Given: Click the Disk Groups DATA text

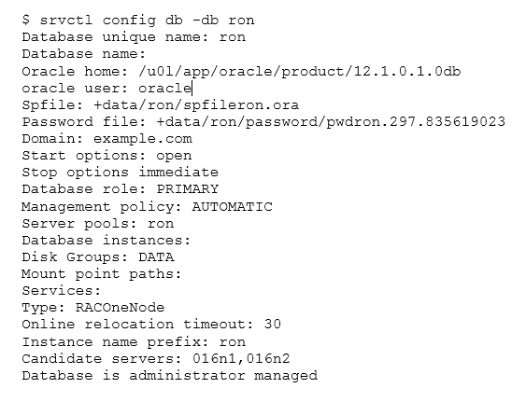Looking at the screenshot, I should (97, 256).
